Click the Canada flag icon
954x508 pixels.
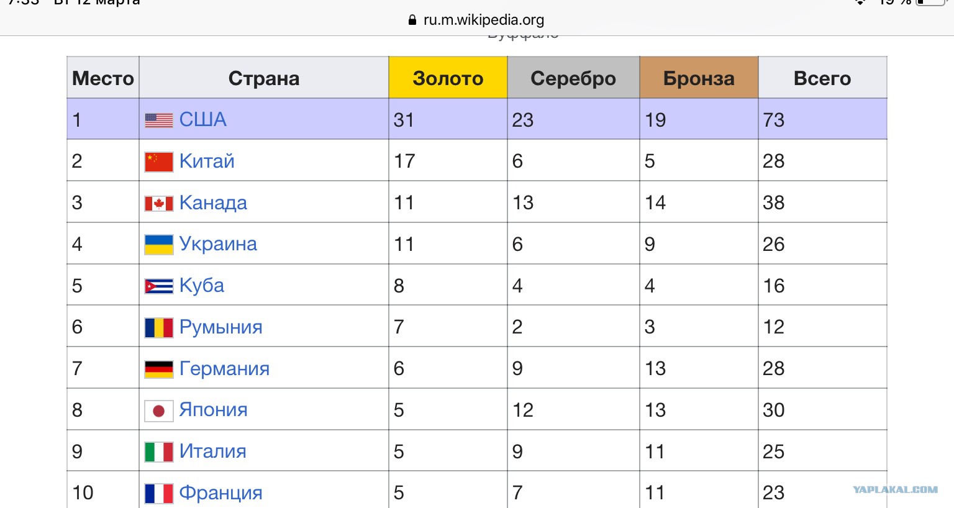[159, 204]
